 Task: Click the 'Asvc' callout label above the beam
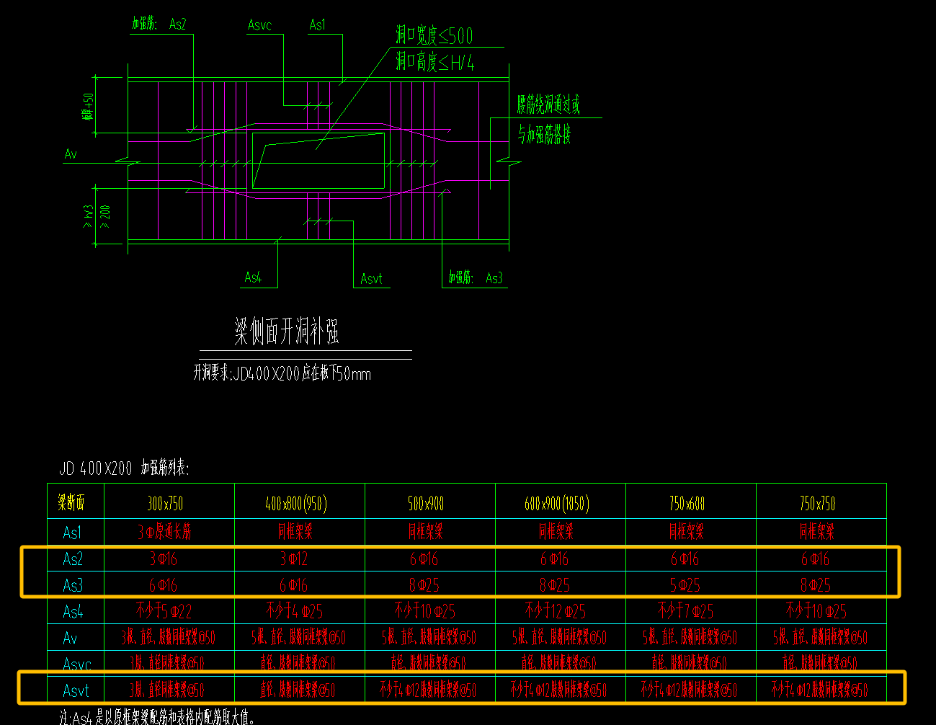coord(259,25)
